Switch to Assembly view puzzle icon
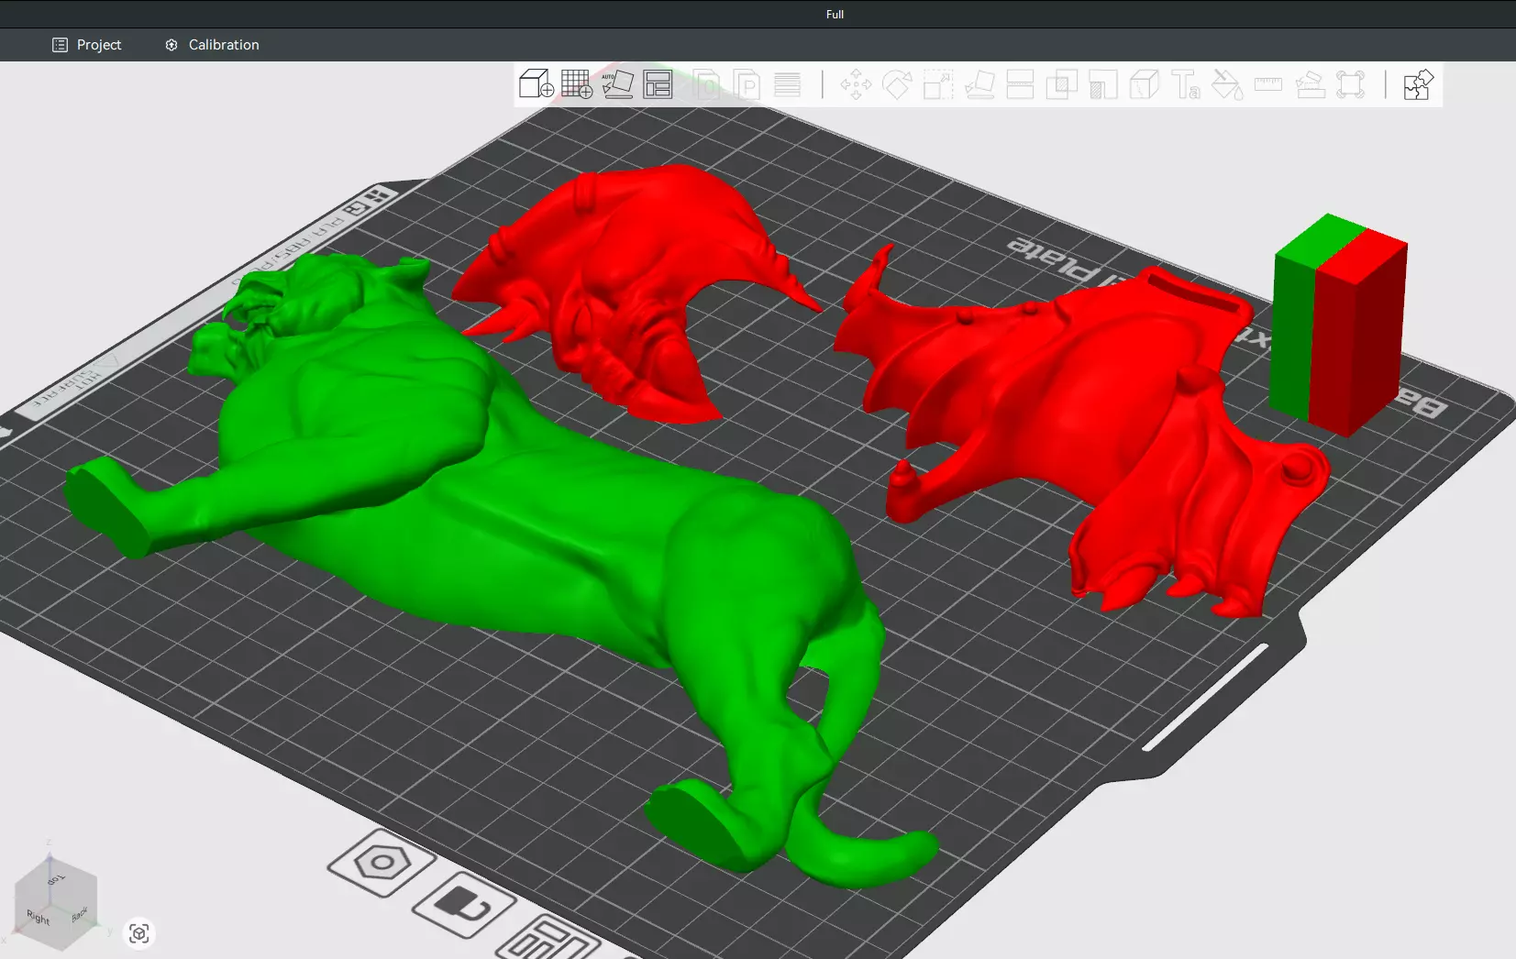Screen dimensions: 1516x959 [x=1418, y=84]
